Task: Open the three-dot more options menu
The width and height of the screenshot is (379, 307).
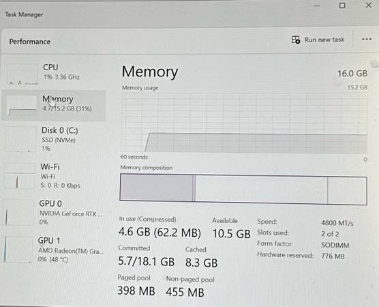Action: point(367,40)
